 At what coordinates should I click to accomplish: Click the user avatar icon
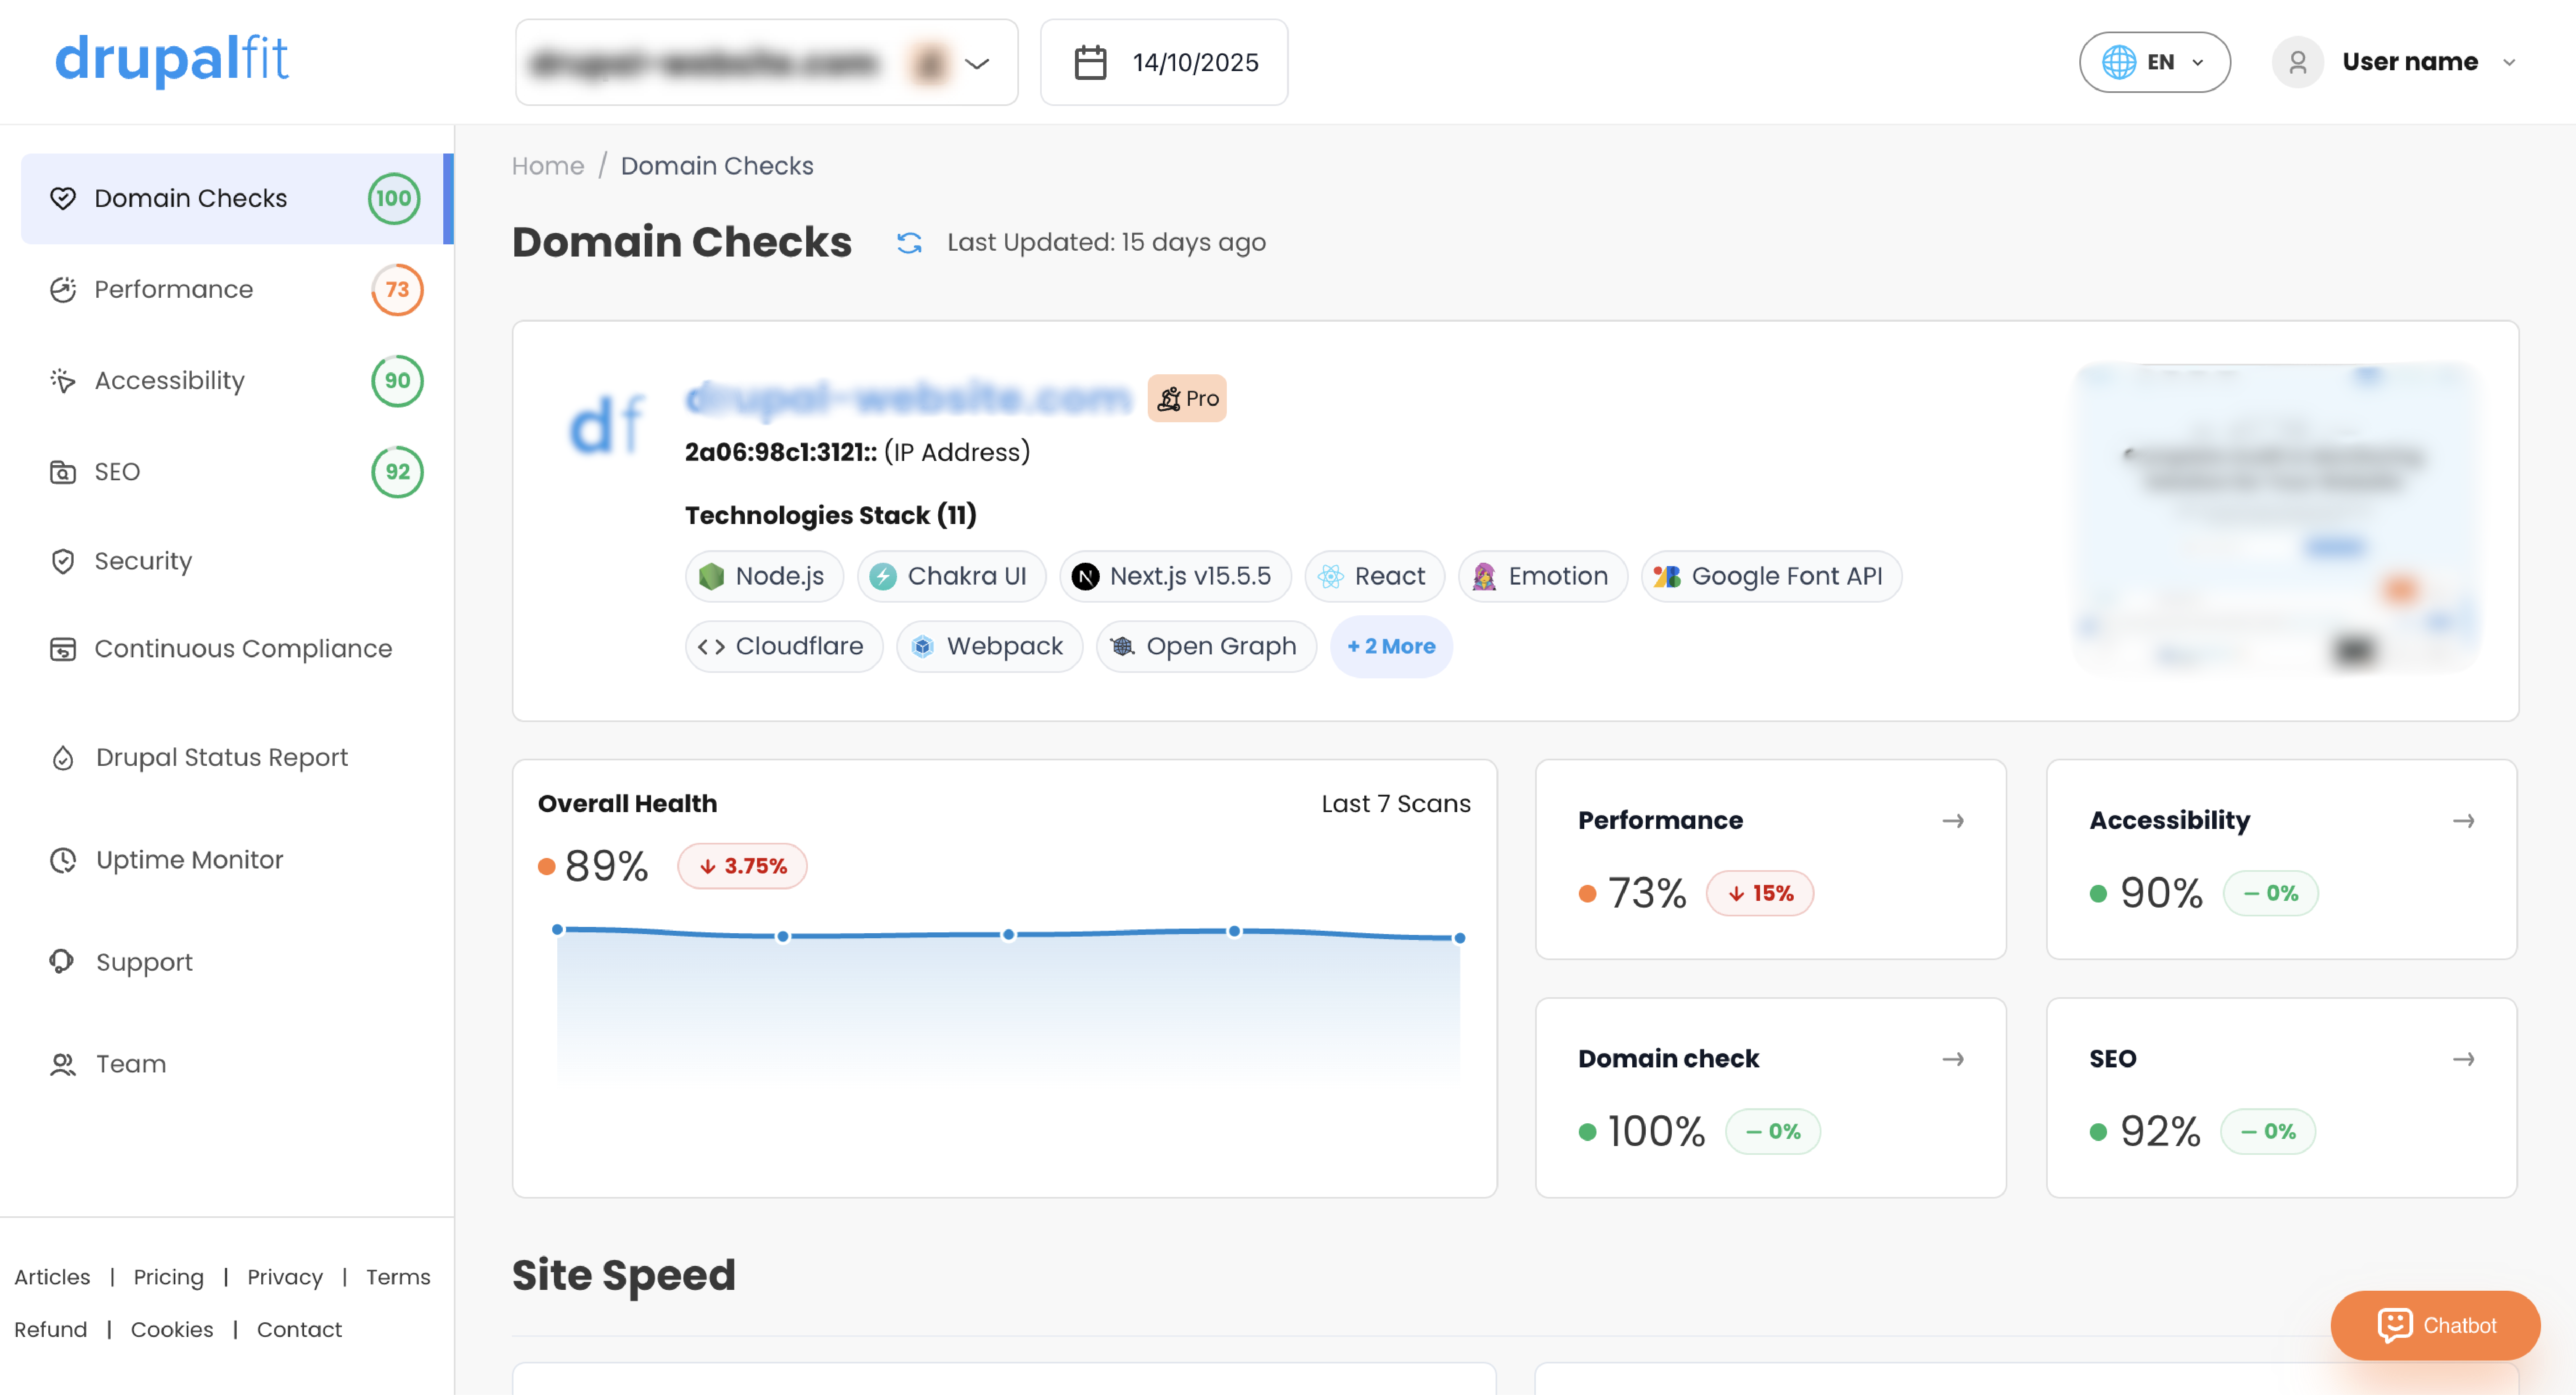[2297, 62]
